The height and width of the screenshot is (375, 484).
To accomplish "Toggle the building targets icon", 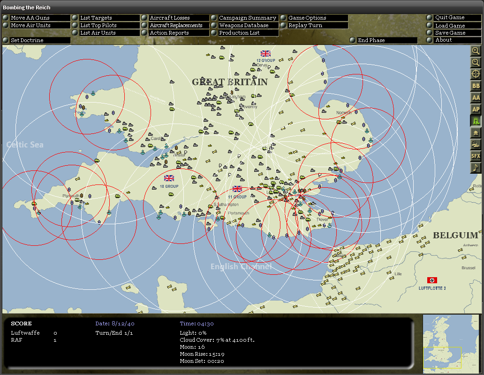I will tap(476, 132).
